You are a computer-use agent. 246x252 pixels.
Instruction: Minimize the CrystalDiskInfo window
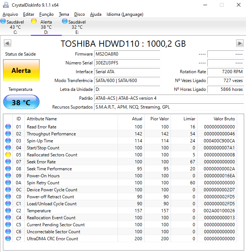click(x=205, y=5)
